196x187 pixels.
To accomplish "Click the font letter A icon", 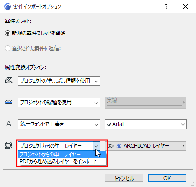I will (9, 124).
